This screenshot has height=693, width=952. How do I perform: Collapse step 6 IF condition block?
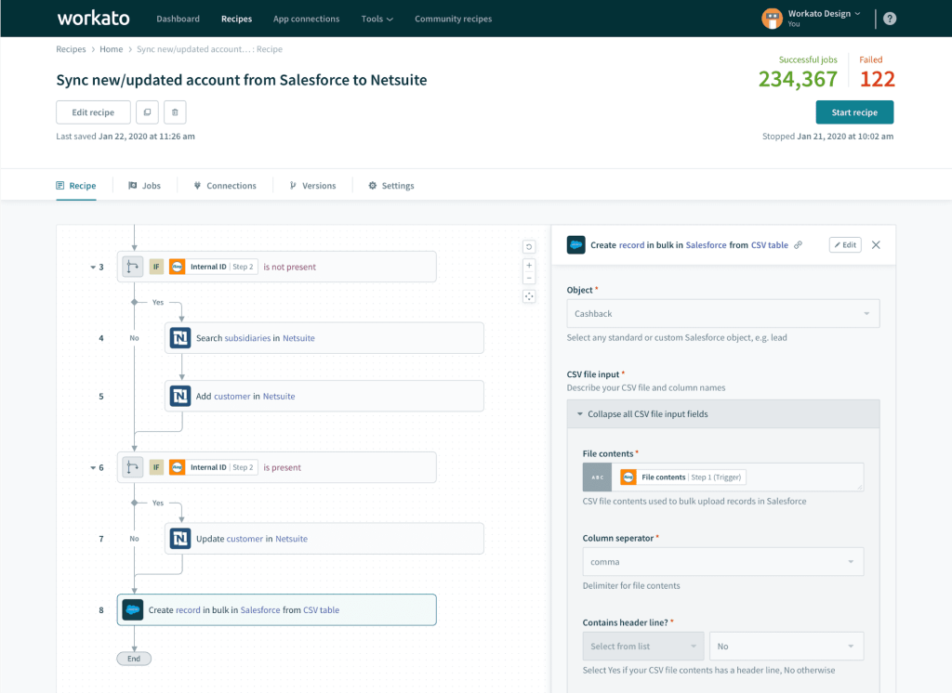coord(92,467)
